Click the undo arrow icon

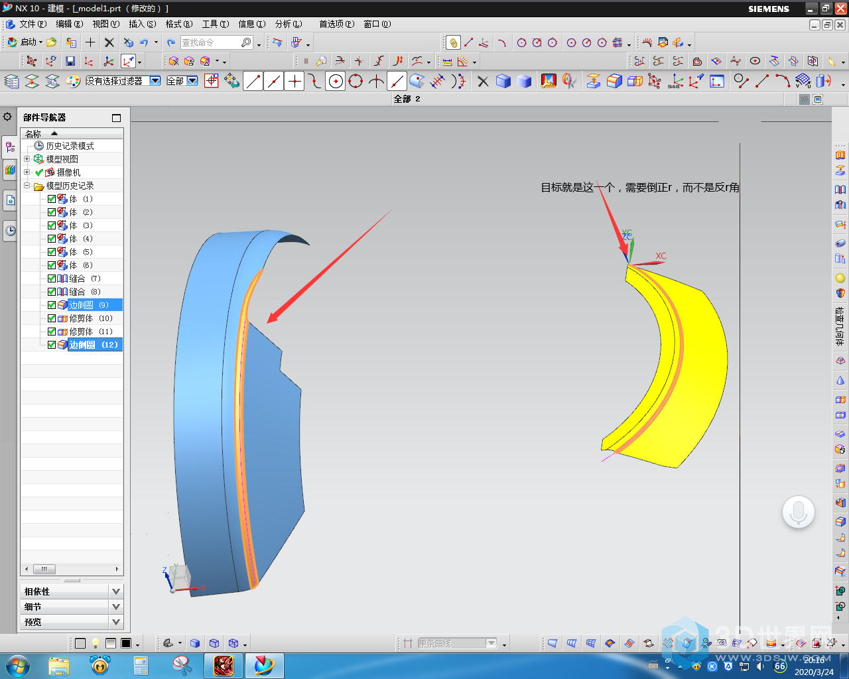point(144,42)
